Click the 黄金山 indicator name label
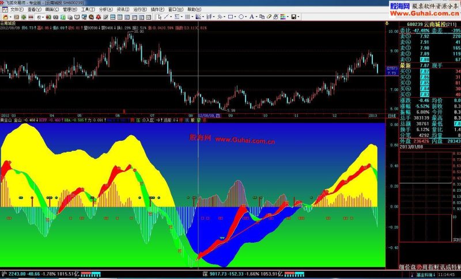The height and width of the screenshot is (279, 461). point(6,120)
